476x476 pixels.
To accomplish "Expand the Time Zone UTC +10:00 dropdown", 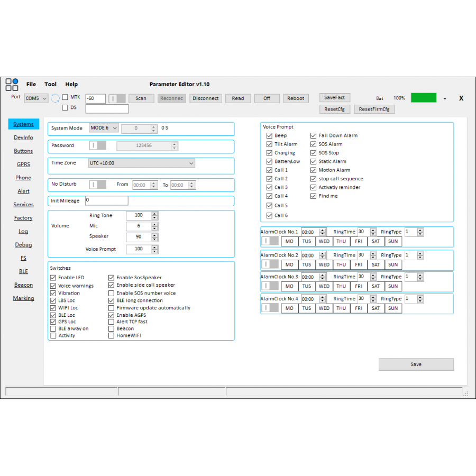I will pyautogui.click(x=141, y=163).
